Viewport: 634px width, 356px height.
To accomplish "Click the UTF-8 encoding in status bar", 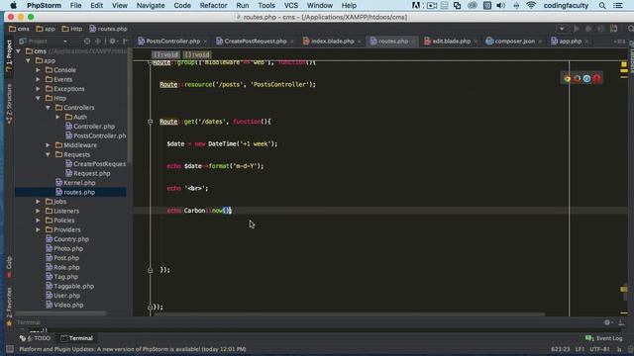I will click(599, 349).
